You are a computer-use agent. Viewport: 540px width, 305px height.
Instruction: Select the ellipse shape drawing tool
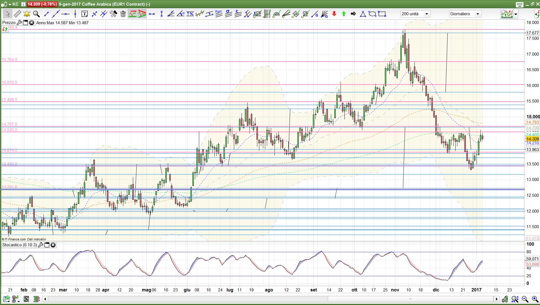(372, 14)
